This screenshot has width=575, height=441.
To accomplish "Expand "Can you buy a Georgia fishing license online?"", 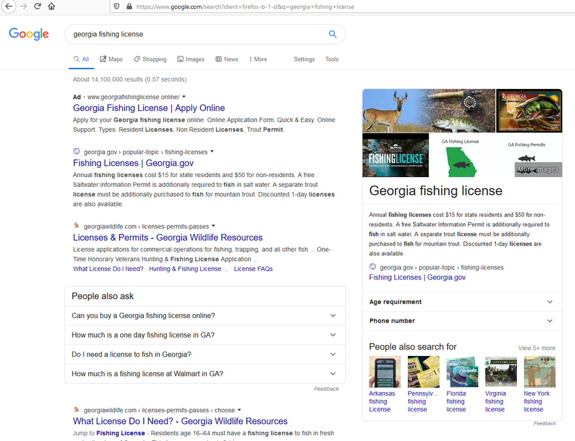I will click(x=204, y=316).
